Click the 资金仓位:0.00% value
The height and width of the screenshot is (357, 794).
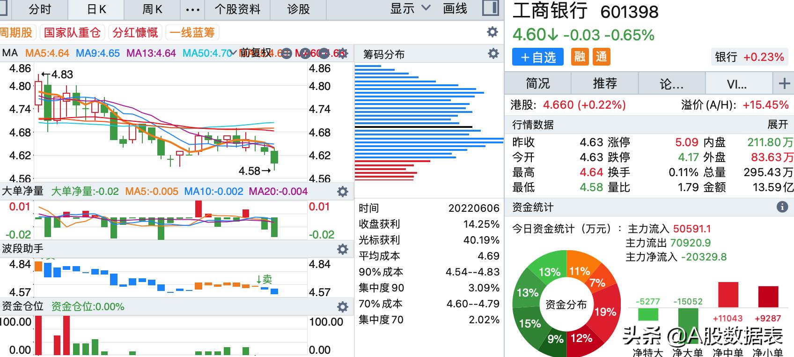pyautogui.click(x=88, y=306)
